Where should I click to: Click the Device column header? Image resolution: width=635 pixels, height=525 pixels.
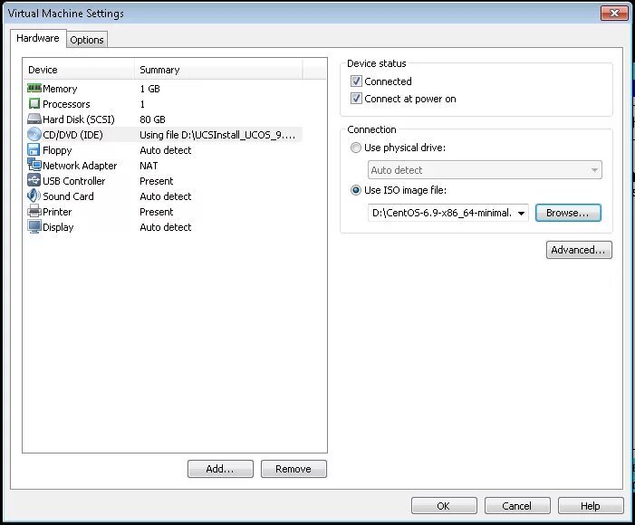79,70
